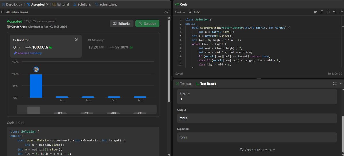
Task: Switch to the Editorial tab
Action: [x=61, y=5]
